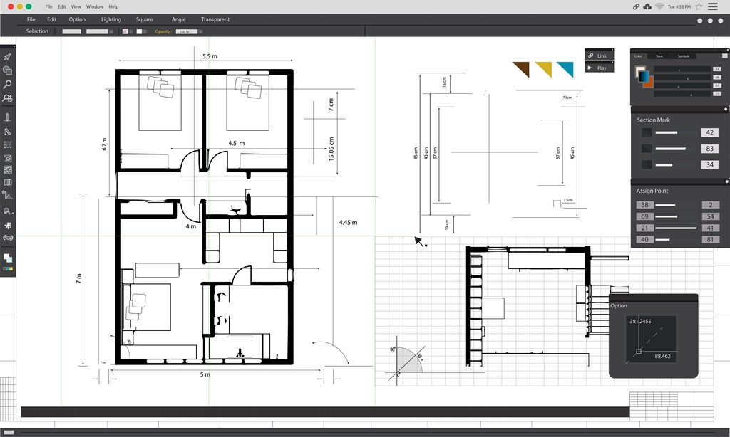730x437 pixels.
Task: Click the 381.2455 value field in Option panel
Action: (640, 321)
